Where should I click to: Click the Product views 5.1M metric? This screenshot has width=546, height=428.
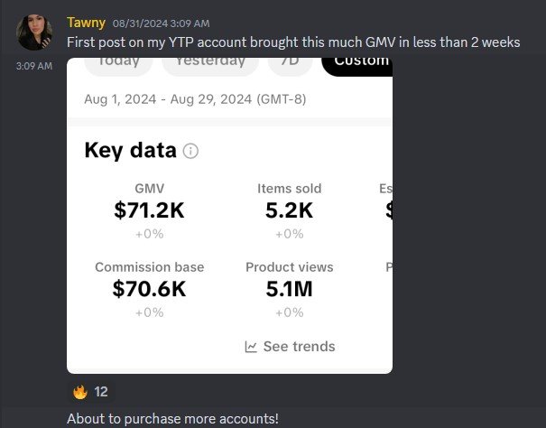tap(289, 289)
